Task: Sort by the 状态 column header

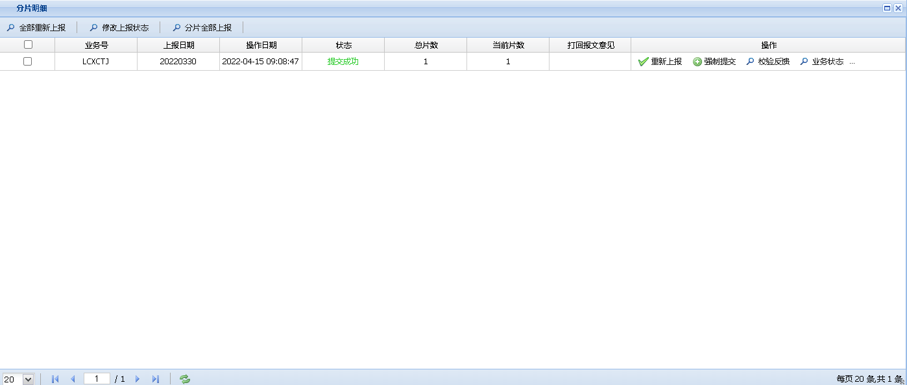Action: [343, 45]
